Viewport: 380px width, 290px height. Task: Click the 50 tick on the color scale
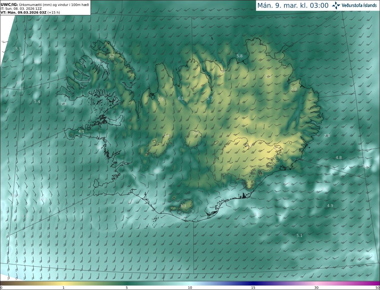pyautogui.click(x=377, y=288)
